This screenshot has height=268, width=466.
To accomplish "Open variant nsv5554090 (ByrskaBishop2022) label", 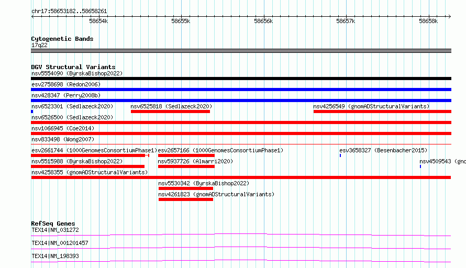I will (x=77, y=73).
